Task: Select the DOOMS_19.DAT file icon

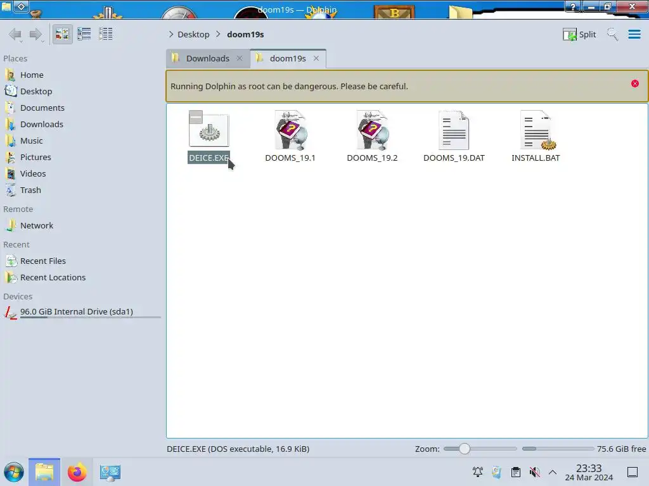Action: 454,130
